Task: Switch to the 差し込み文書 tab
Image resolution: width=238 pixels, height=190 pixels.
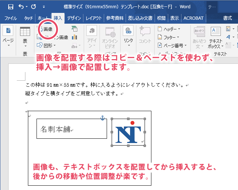Action: tap(140, 18)
